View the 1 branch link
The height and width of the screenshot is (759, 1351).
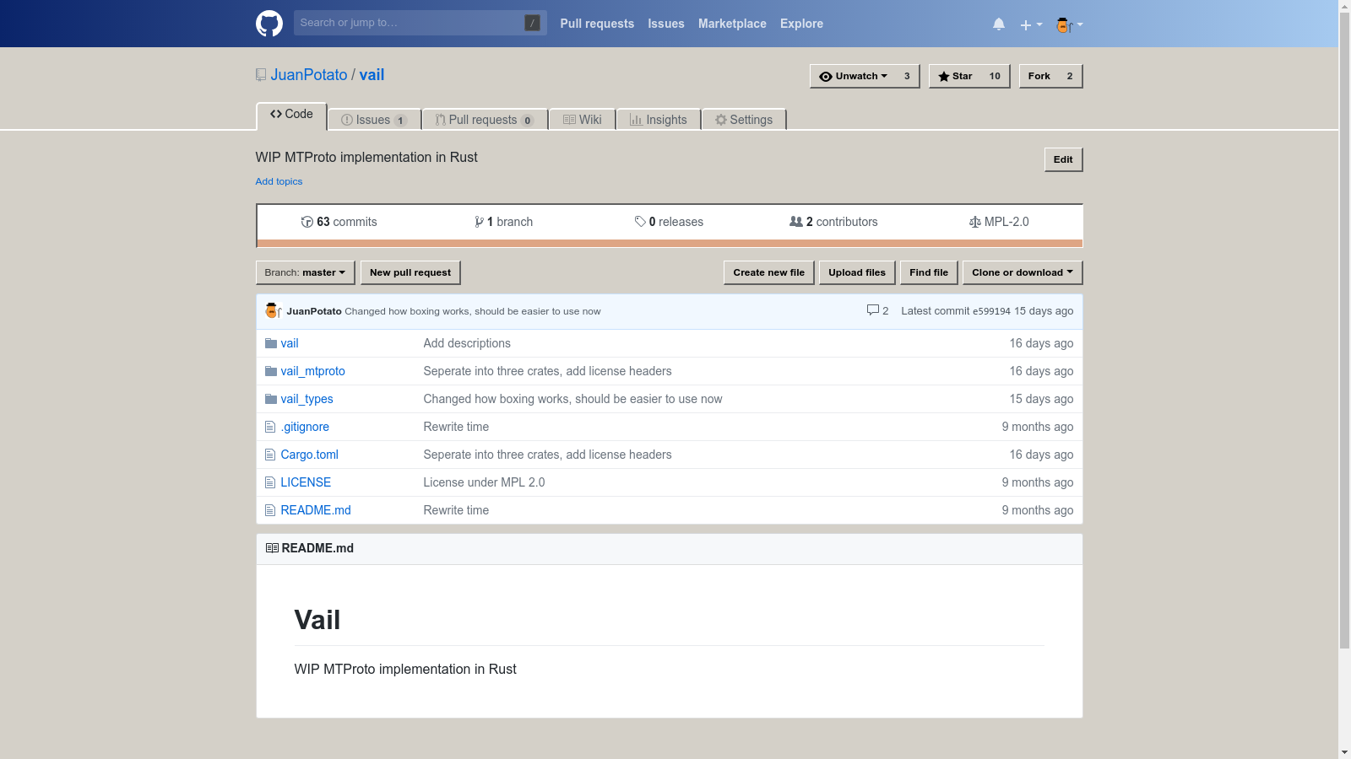point(503,222)
